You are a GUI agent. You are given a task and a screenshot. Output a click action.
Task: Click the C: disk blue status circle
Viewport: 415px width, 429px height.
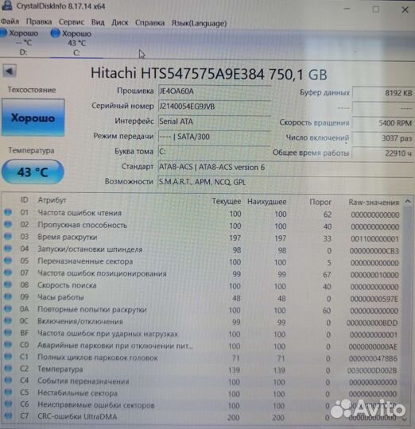(56, 33)
